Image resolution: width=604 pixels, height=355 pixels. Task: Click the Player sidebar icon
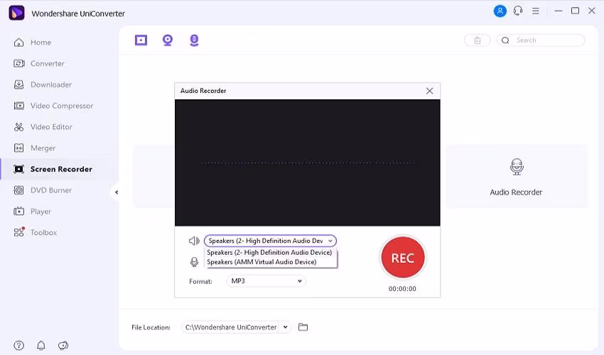click(x=19, y=212)
